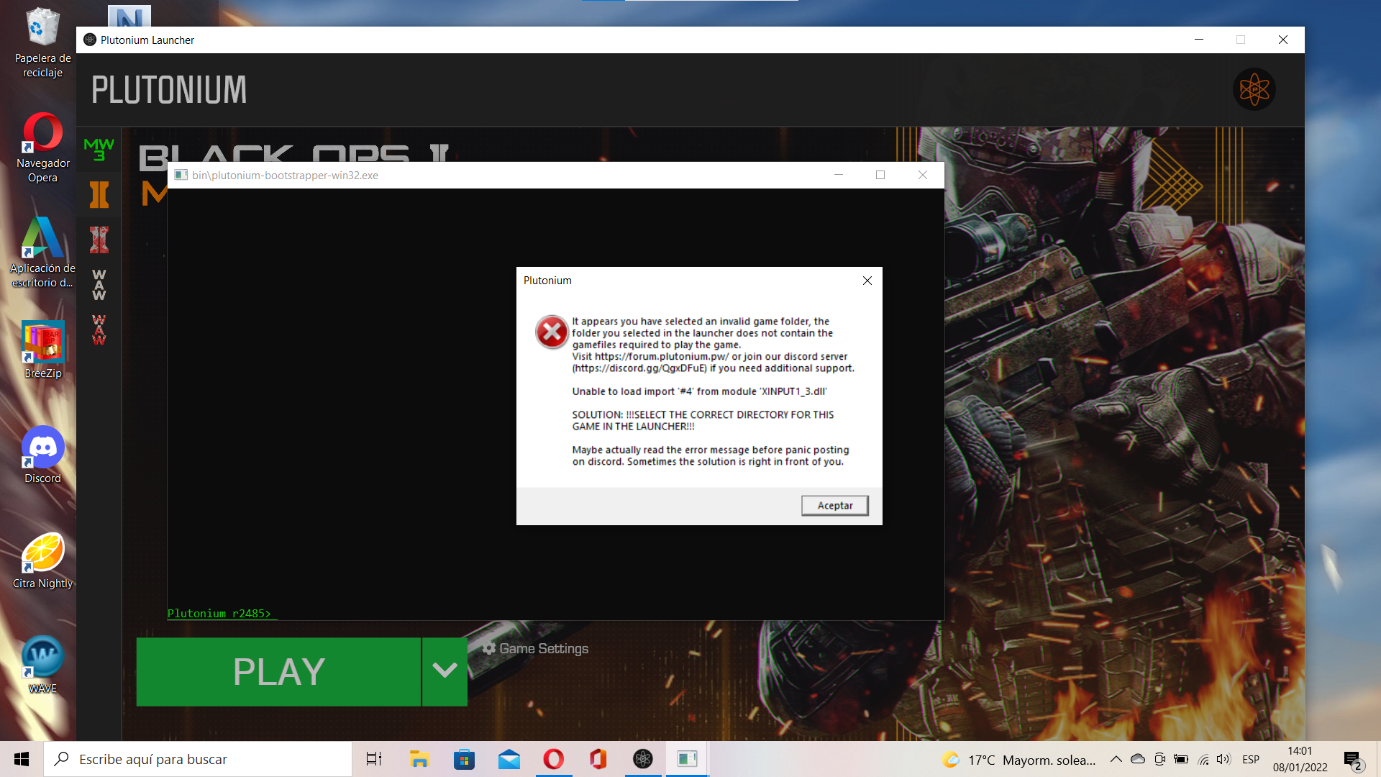Open Aplicación de escritorio Autodesk shortcut

pos(42,253)
